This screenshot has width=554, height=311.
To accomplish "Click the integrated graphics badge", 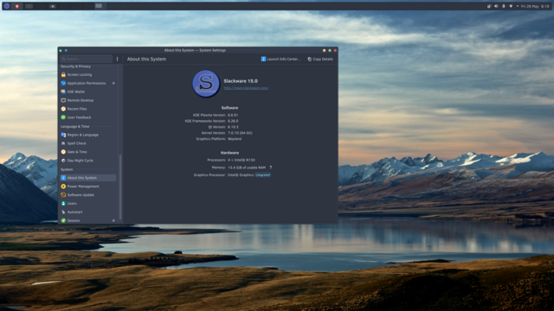I will (263, 175).
